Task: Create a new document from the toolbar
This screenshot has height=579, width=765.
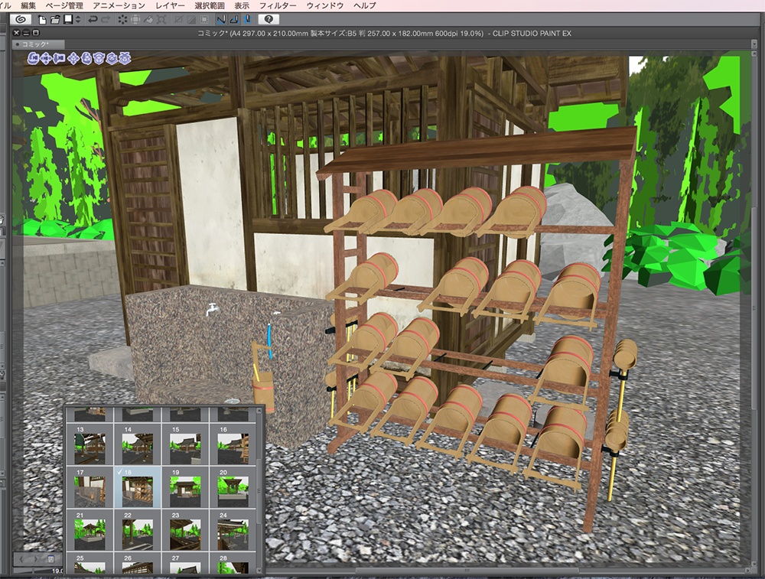Action: click(x=42, y=20)
